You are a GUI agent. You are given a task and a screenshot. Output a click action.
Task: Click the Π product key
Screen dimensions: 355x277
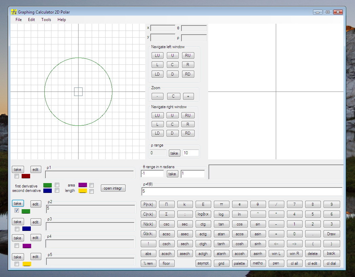[x=167, y=204]
